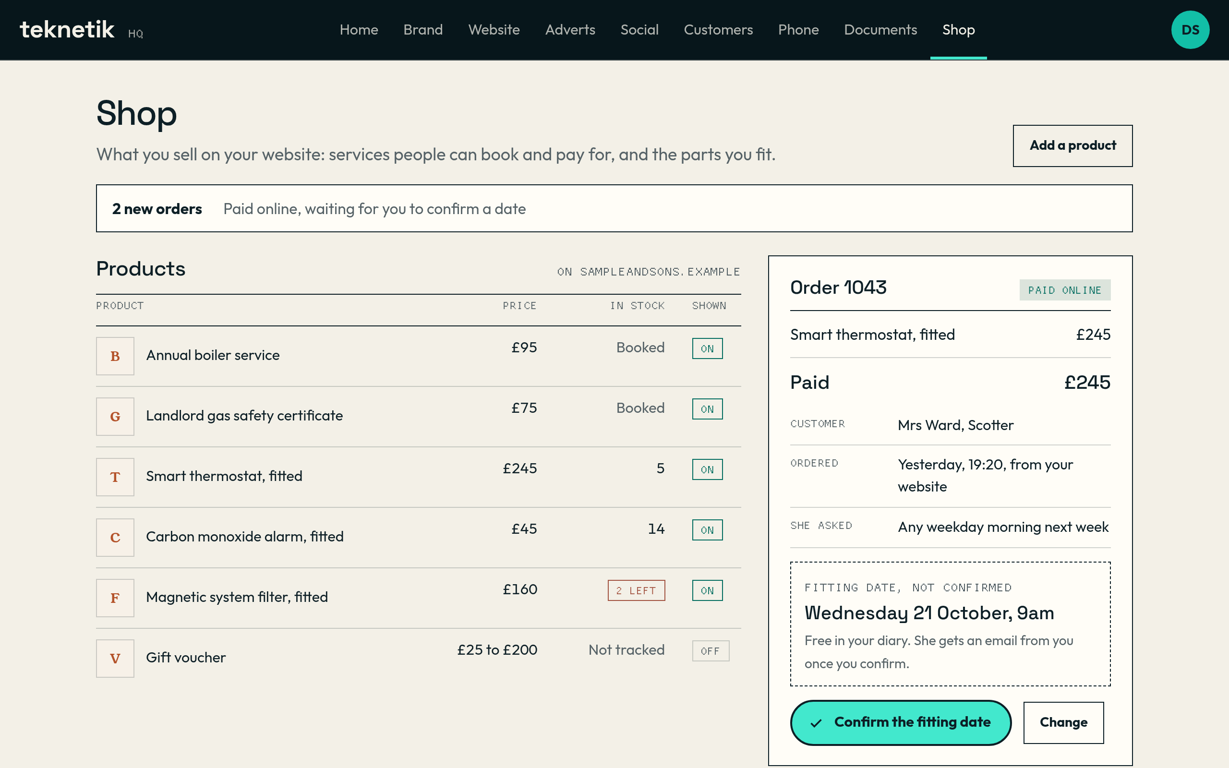
Task: Click the Not tracked stock value
Action: click(x=626, y=649)
